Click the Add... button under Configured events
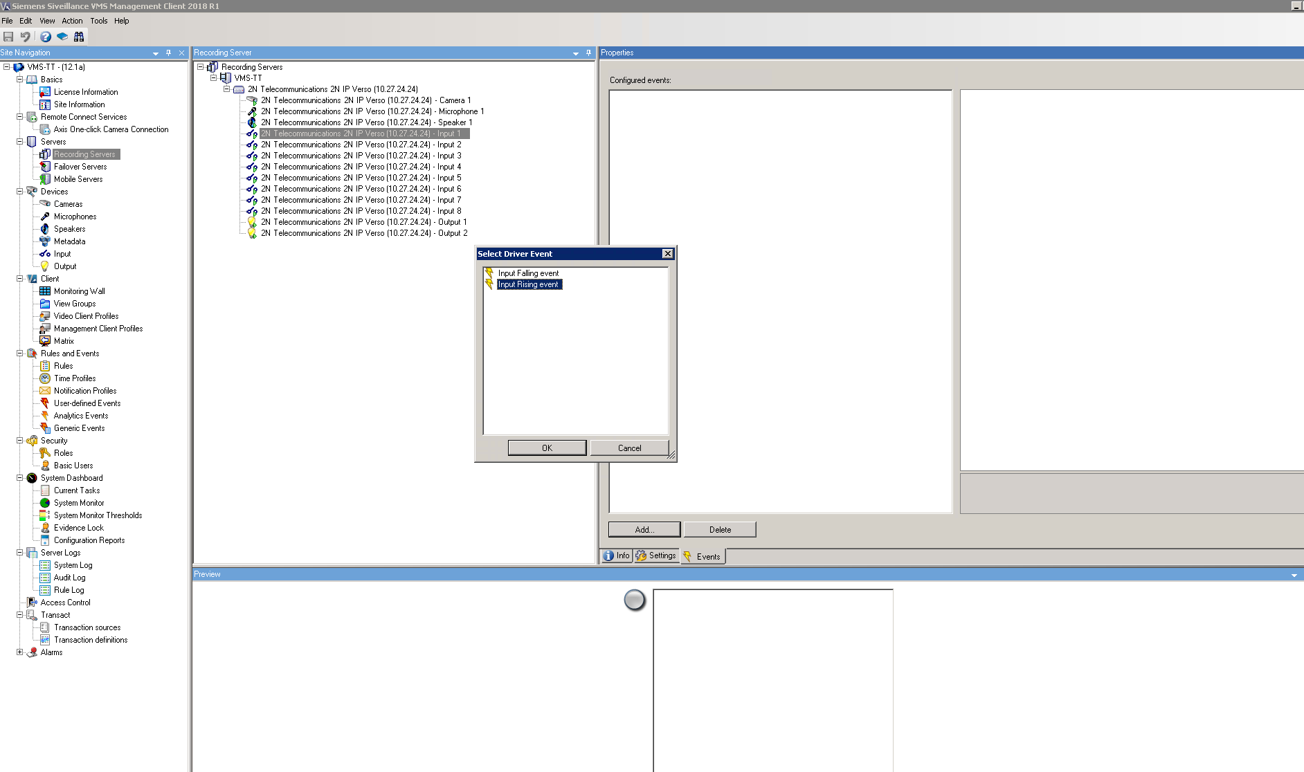The width and height of the screenshot is (1304, 772). pyautogui.click(x=644, y=530)
